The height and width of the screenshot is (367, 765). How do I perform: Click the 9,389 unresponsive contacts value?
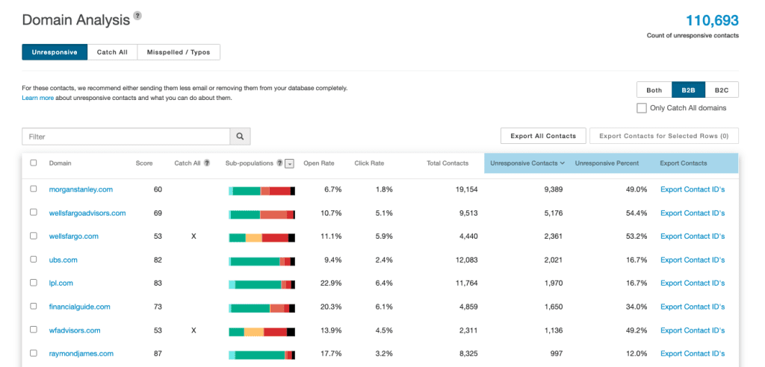coord(554,189)
